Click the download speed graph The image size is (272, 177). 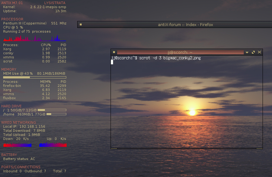[x=18, y=145]
